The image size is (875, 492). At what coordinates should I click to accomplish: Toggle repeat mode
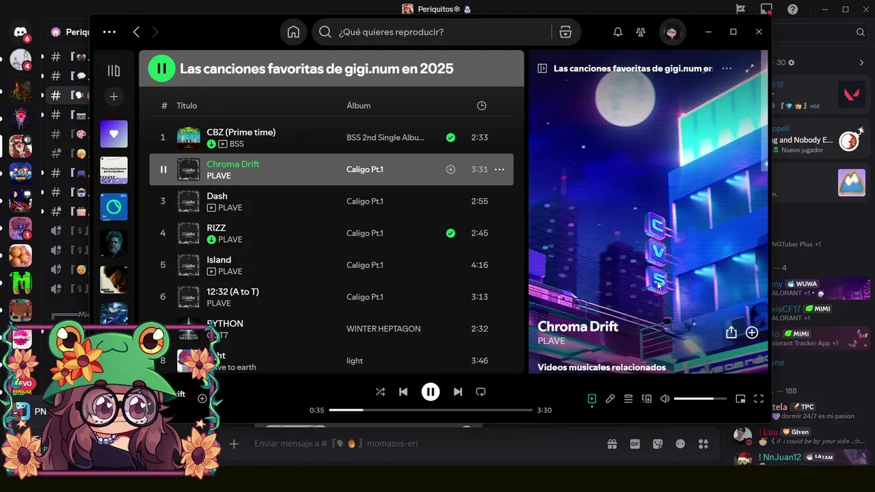(x=481, y=392)
